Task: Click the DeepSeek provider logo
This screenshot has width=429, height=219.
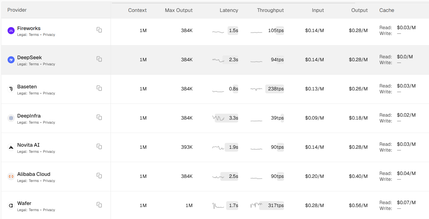Action: click(x=11, y=60)
